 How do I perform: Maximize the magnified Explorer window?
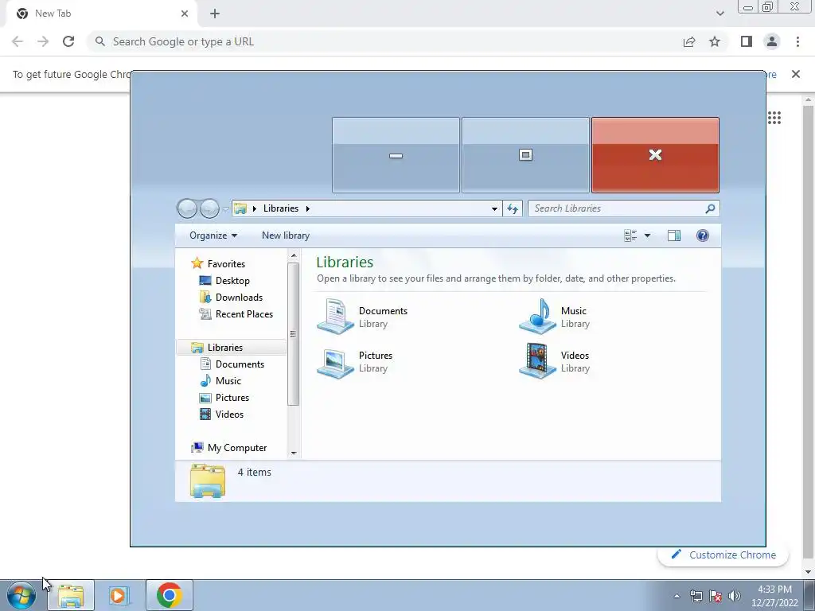(525, 155)
